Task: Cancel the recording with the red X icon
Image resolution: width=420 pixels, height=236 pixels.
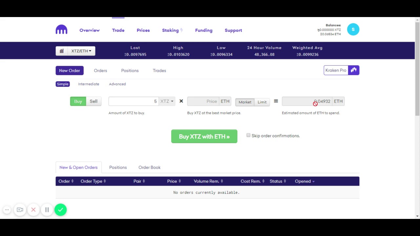Action: tap(33, 210)
